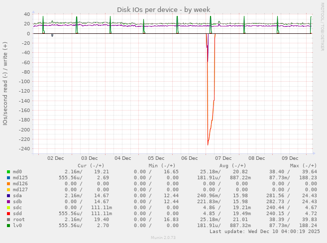Screen dimensions: 327x243
Task: Click the md0 green legend swatch
Action: (x=8, y=172)
